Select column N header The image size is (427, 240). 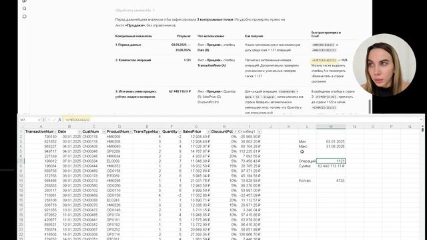tap(354, 127)
